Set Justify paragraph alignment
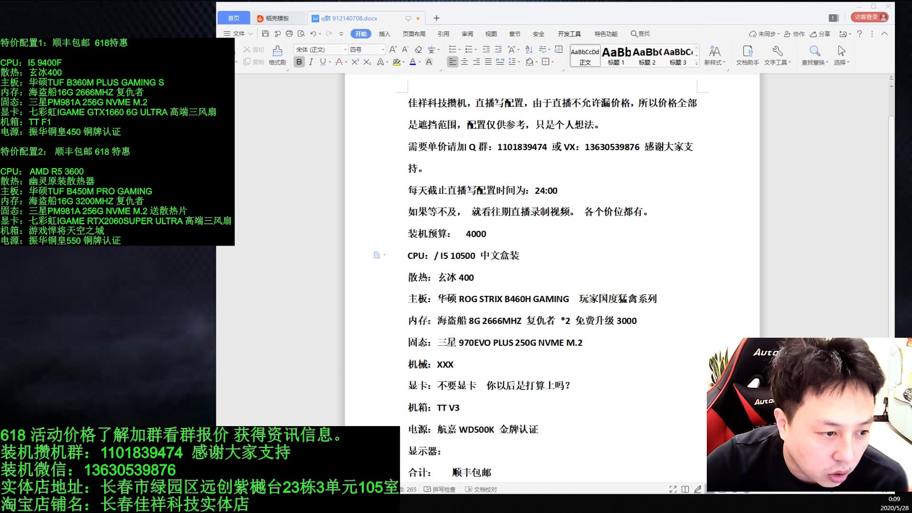Viewport: 912px width, 513px height. tap(488, 62)
